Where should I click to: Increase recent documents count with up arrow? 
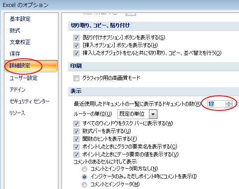(229, 103)
